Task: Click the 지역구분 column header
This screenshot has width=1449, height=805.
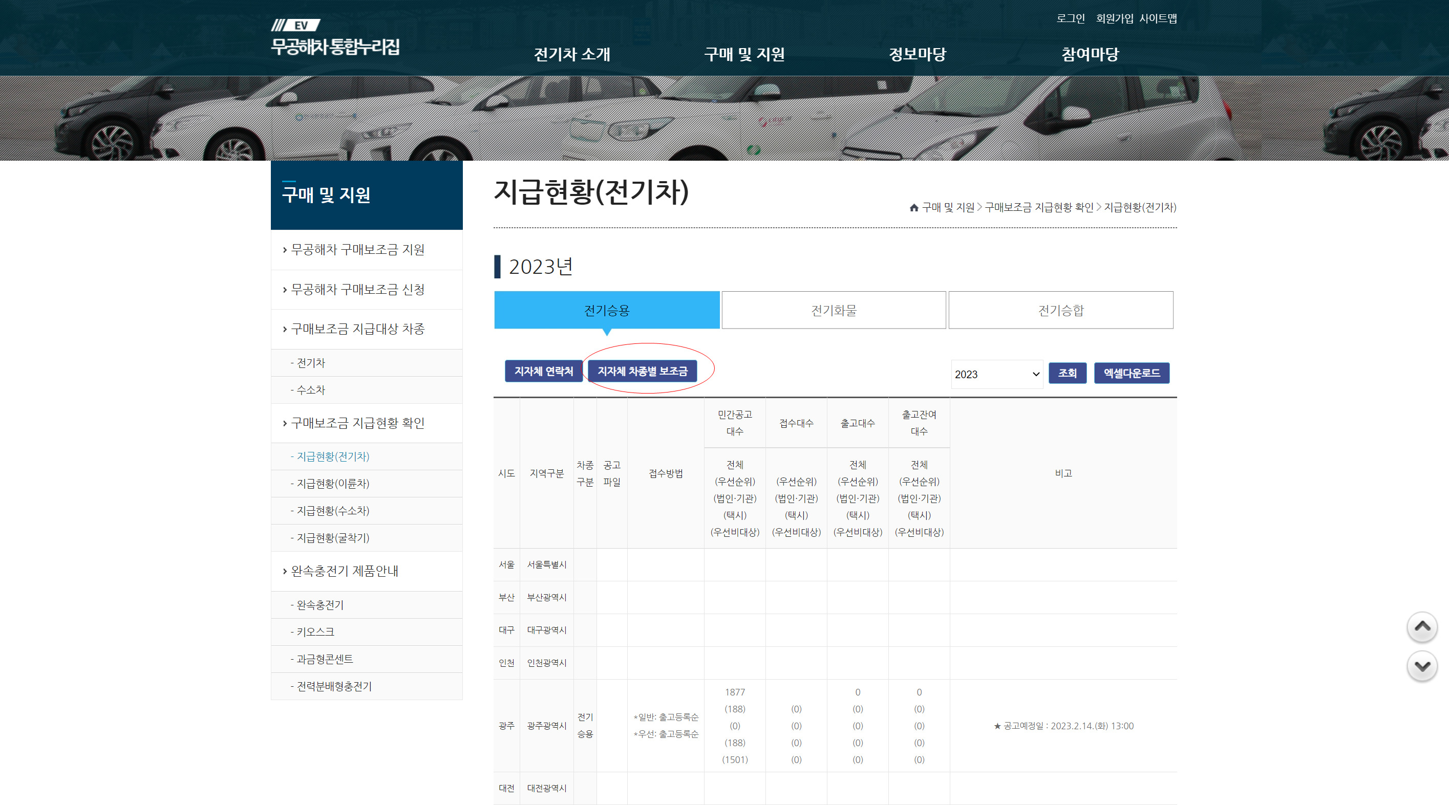Action: click(x=547, y=473)
